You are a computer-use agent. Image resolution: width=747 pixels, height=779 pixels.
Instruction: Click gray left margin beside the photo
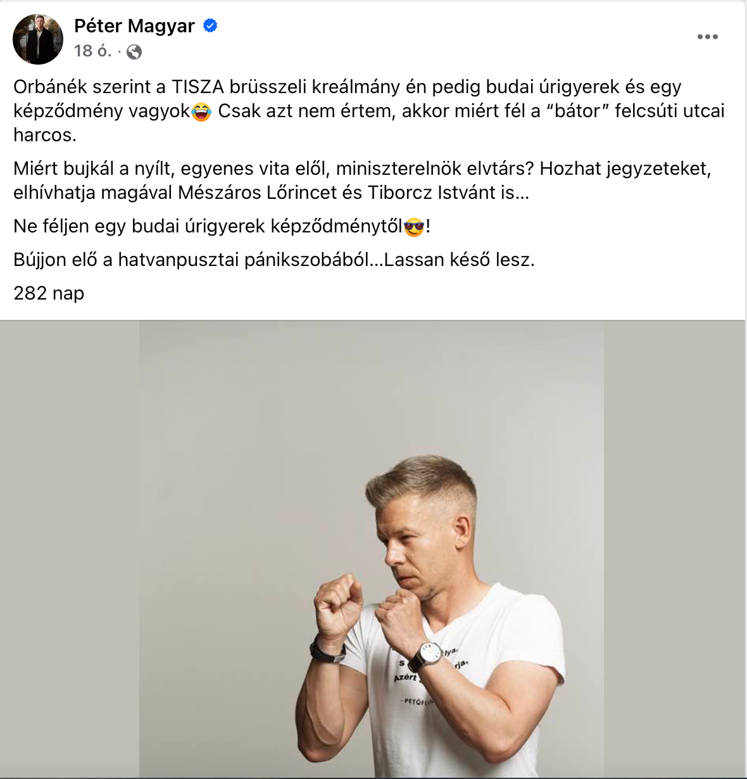coord(70,549)
